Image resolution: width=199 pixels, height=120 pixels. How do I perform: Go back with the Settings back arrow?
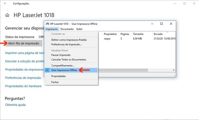point(5,3)
